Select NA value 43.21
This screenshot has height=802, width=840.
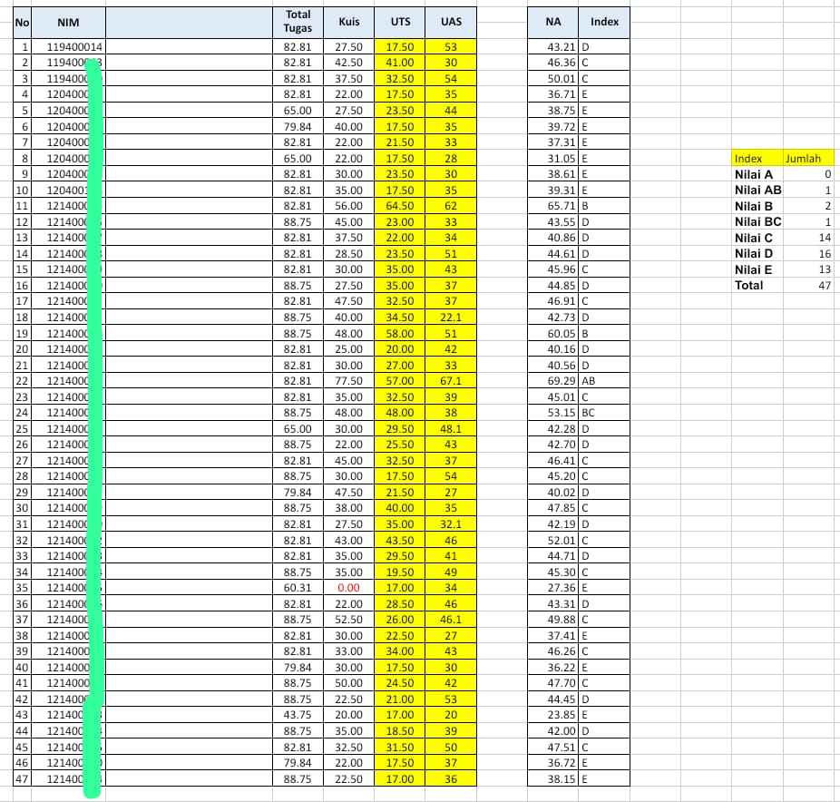coord(562,47)
